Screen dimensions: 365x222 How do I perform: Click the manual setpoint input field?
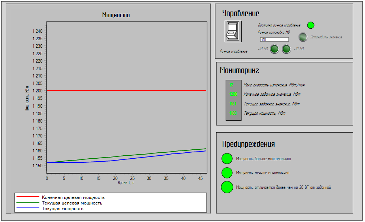(x=274, y=39)
